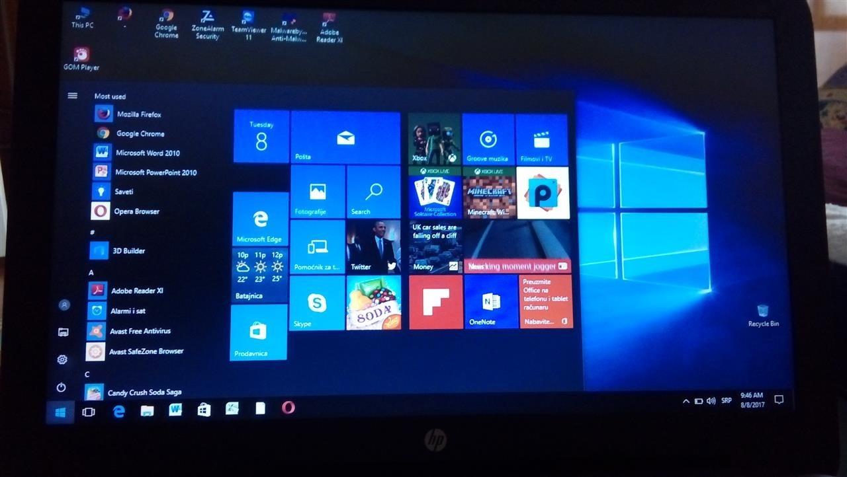Launch Microsoft Word 2010 from Start list

tap(137, 153)
